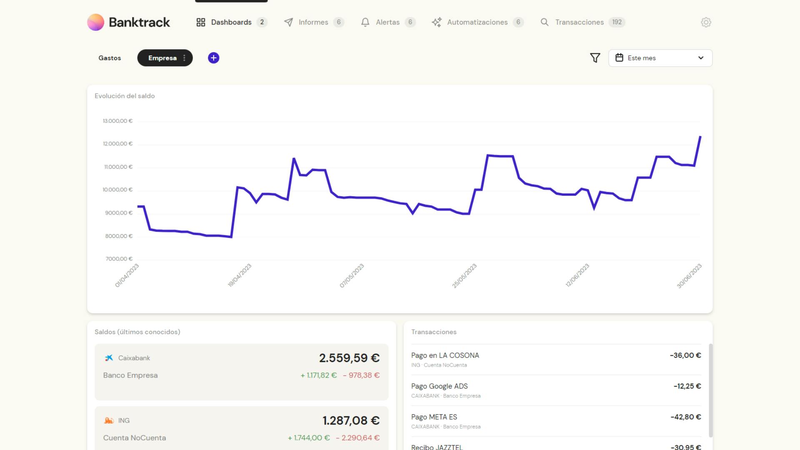Open the ING Cuenta NoCuenta balance card

pyautogui.click(x=242, y=428)
